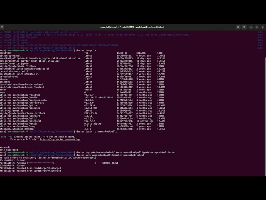Click the 'Password:' prompt line

(x=5, y=147)
